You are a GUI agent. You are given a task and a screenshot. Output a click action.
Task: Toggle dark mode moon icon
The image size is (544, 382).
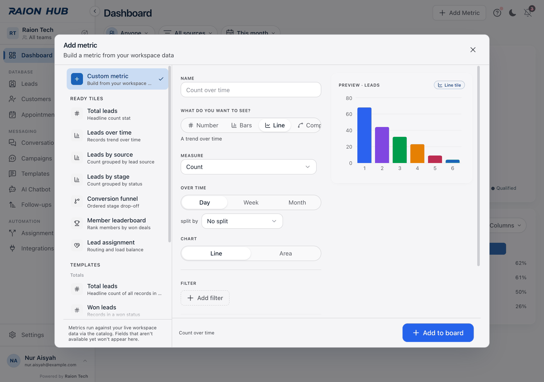512,13
